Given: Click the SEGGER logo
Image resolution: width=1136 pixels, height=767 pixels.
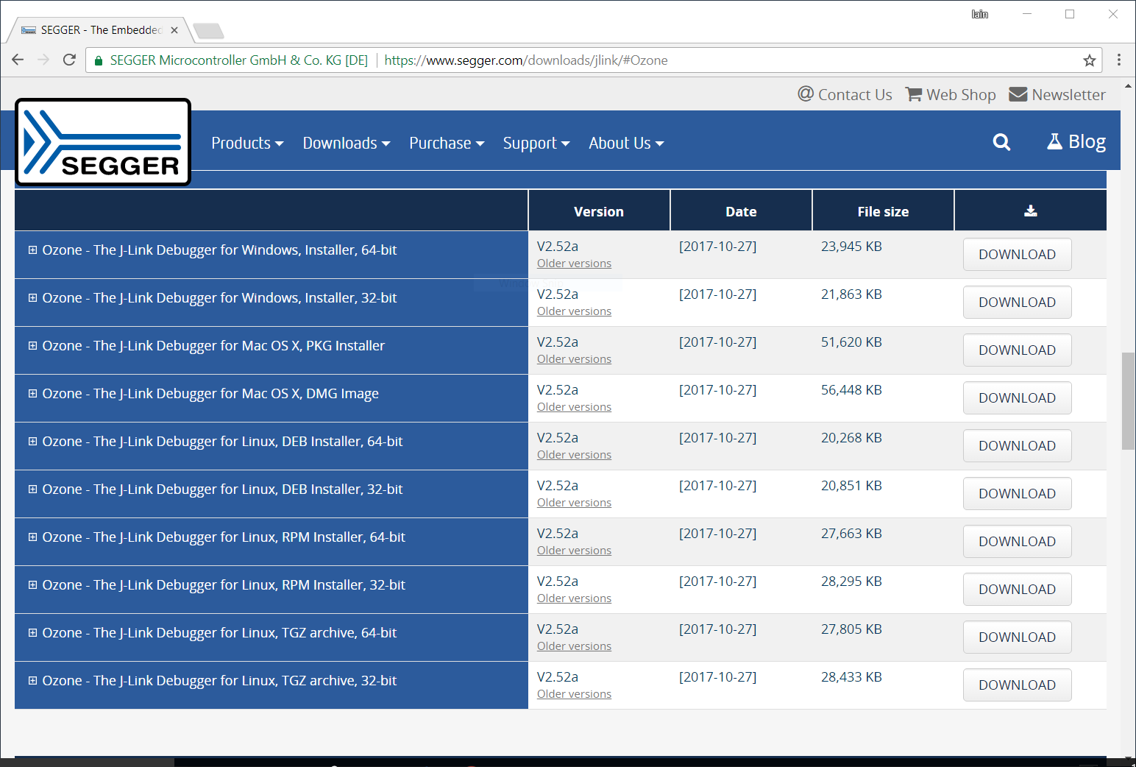Looking at the screenshot, I should pos(103,142).
